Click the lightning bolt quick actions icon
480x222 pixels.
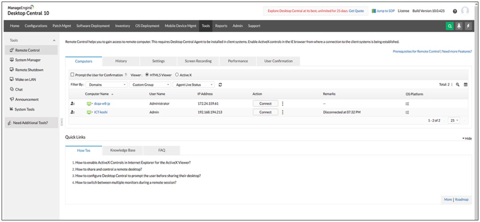pyautogui.click(x=468, y=26)
